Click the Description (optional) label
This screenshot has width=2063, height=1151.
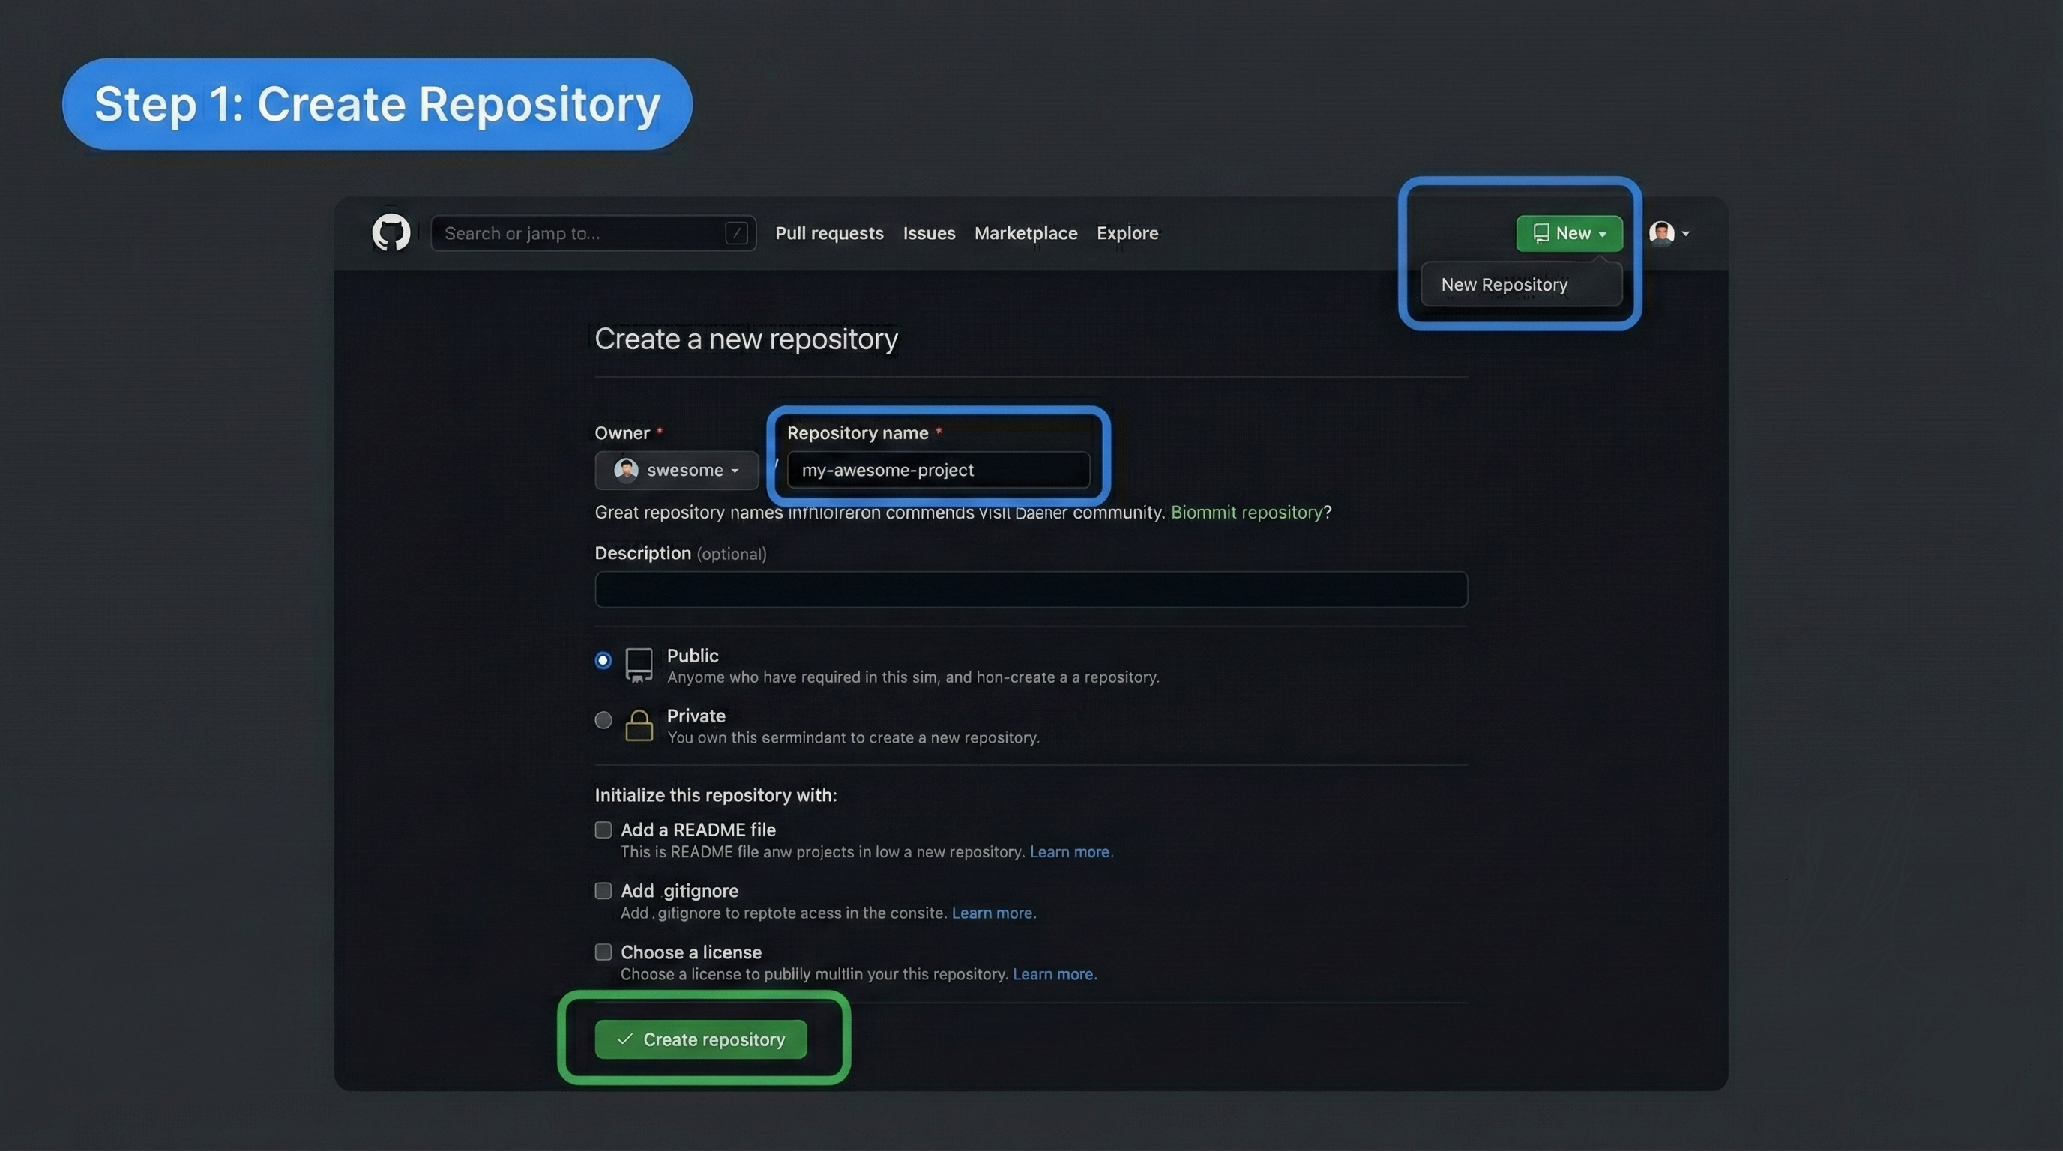coord(680,553)
